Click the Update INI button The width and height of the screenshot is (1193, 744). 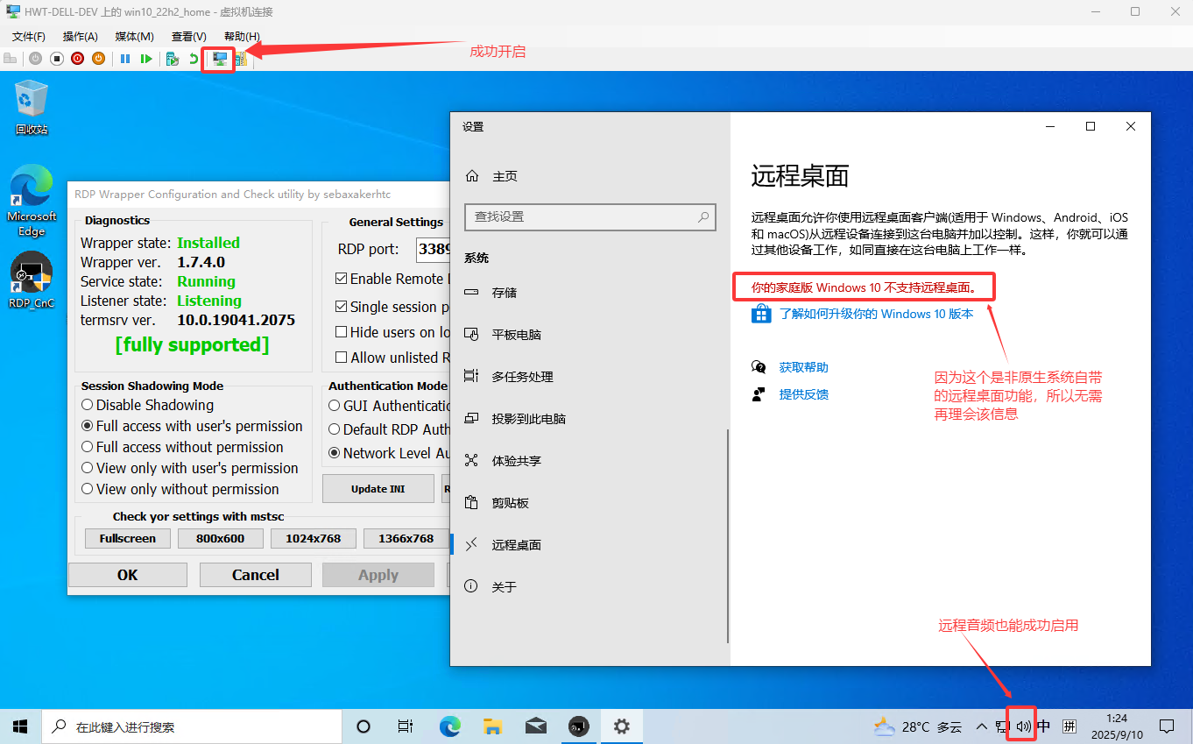[x=378, y=489]
